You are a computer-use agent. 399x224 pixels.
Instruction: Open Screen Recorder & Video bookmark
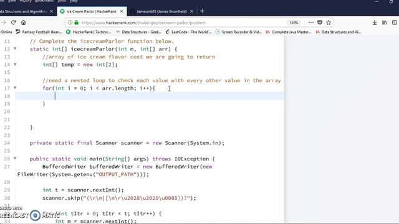(x=239, y=32)
